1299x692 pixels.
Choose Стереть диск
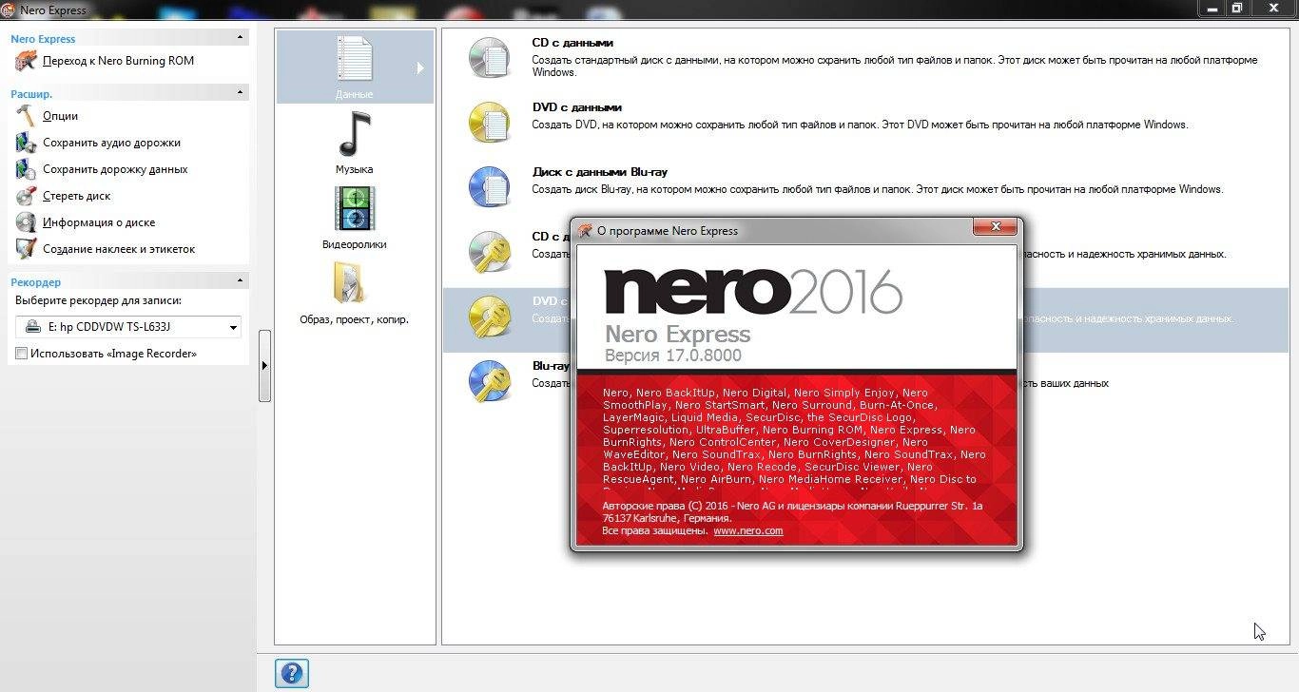coord(76,196)
